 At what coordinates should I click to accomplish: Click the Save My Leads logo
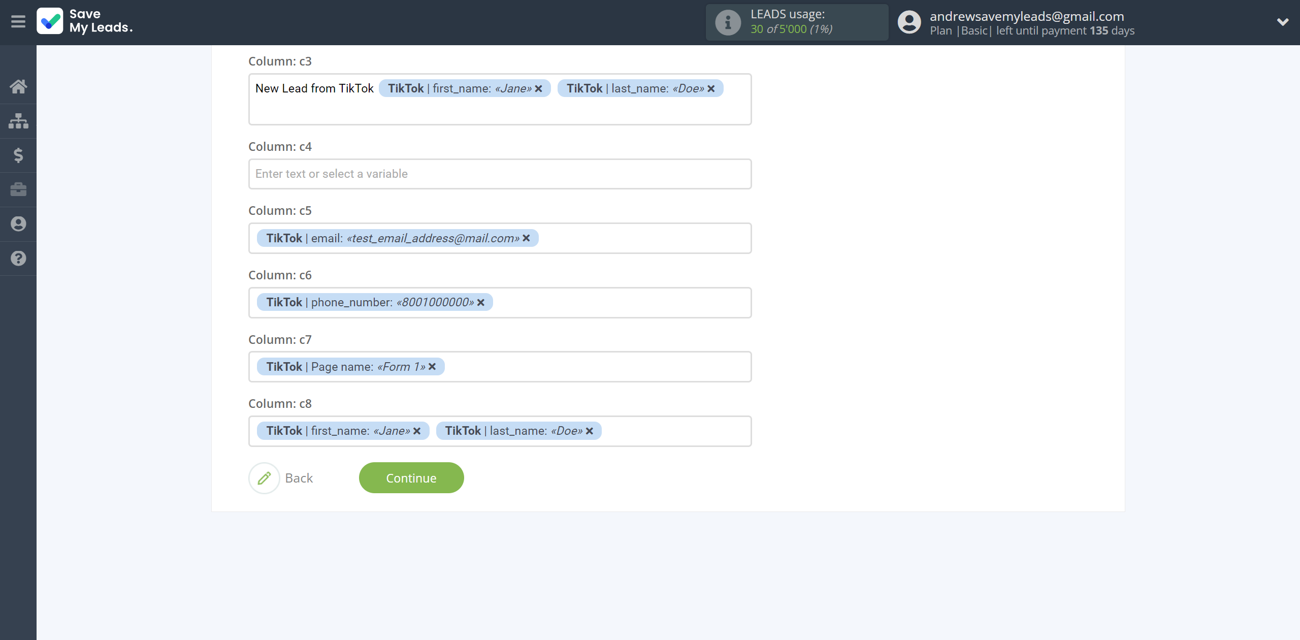(85, 21)
